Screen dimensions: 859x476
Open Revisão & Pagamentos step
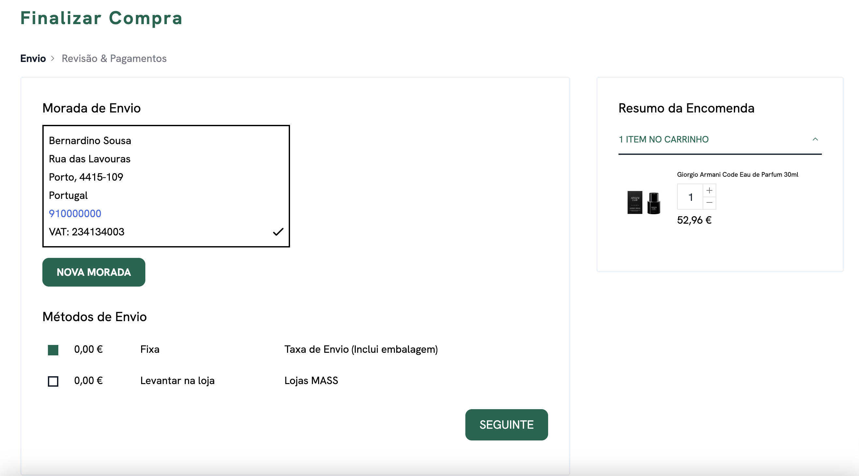(x=114, y=58)
